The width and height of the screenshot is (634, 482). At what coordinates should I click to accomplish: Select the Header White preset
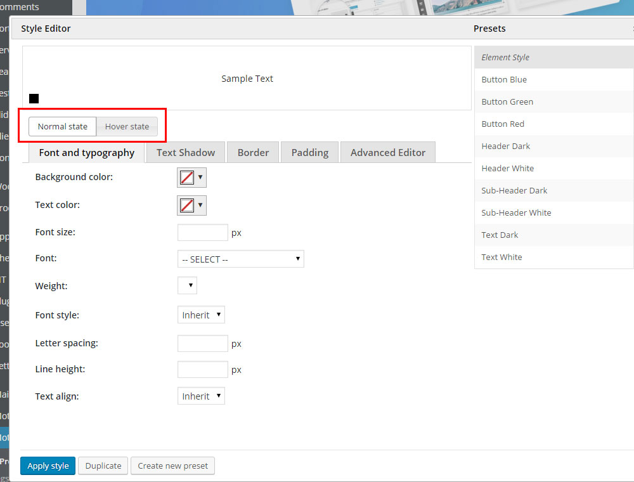[554, 169]
